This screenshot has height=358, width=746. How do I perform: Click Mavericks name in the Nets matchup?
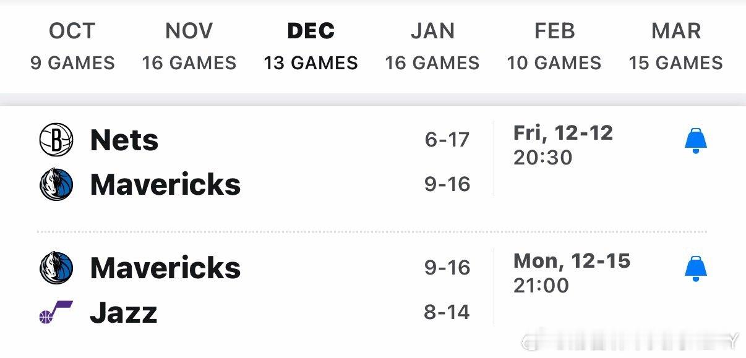(166, 184)
